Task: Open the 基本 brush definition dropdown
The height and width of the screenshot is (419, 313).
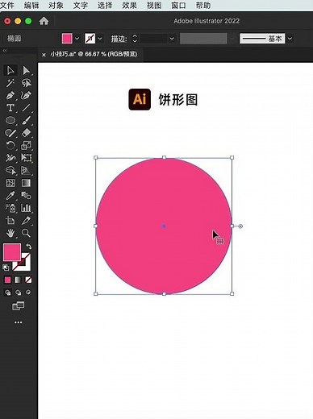Action: pyautogui.click(x=290, y=39)
